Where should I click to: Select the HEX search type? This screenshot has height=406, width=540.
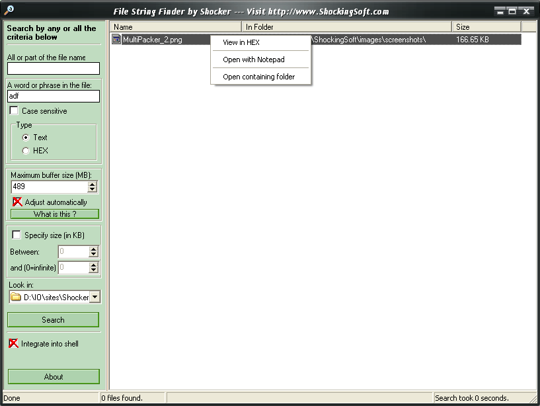click(26, 151)
